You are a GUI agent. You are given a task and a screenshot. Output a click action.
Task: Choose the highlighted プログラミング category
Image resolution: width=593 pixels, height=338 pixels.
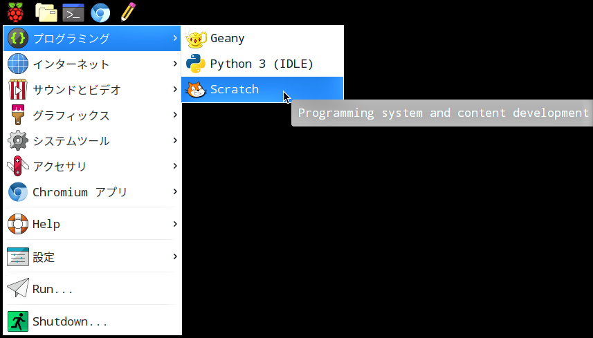(71, 39)
